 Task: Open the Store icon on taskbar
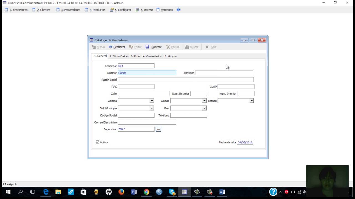tap(83, 192)
